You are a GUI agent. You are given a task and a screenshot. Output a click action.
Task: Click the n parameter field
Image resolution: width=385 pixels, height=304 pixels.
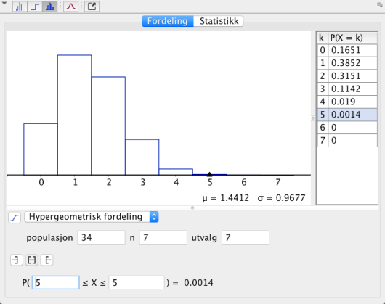[163, 237]
